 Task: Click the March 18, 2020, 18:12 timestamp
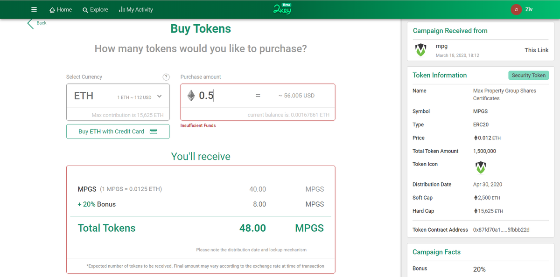coord(457,55)
